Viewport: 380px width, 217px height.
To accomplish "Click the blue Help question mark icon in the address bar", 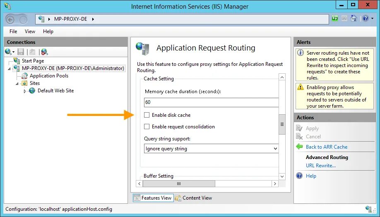I will (365, 19).
